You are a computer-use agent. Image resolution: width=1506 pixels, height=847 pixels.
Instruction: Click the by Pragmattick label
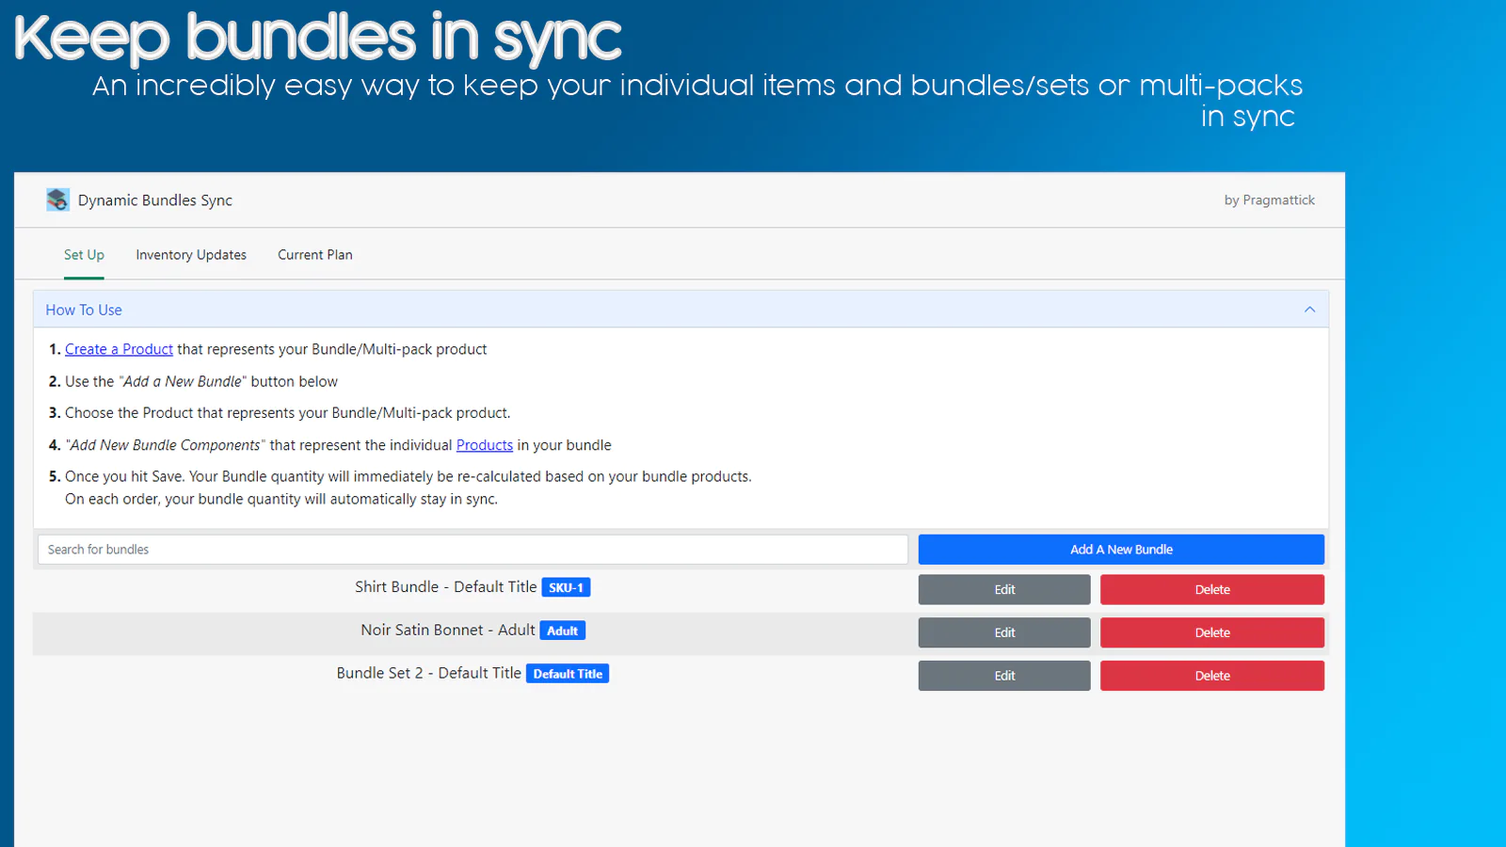tap(1269, 200)
